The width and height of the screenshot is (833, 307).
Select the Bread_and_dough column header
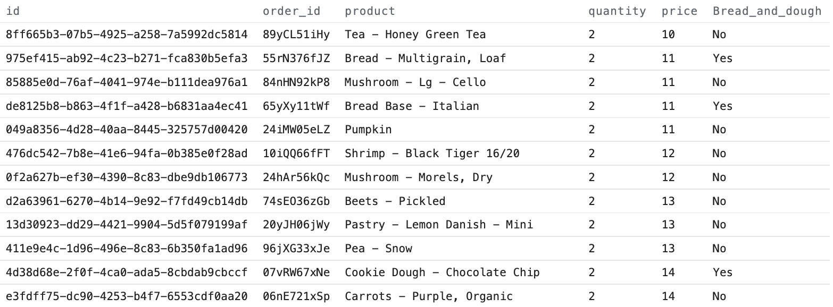(767, 11)
